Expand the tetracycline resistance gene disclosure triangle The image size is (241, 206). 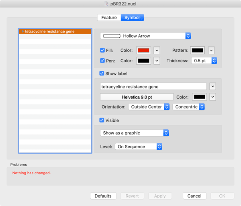point(23,31)
